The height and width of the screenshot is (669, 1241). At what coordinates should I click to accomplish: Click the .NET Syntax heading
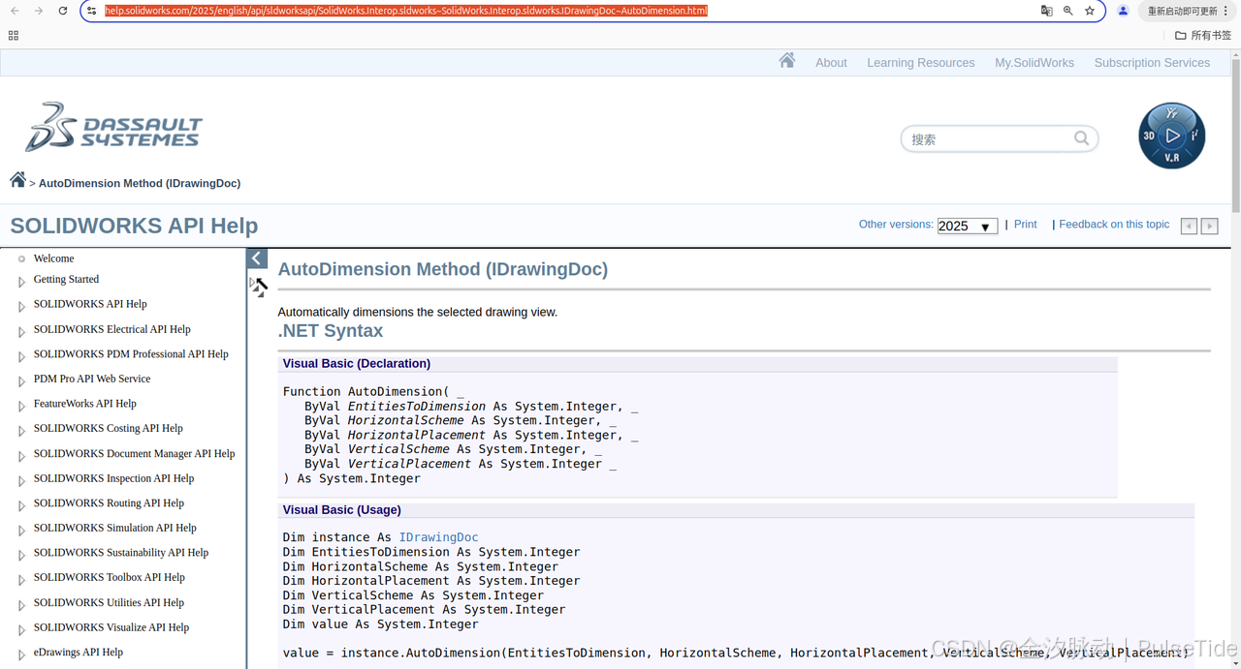331,330
